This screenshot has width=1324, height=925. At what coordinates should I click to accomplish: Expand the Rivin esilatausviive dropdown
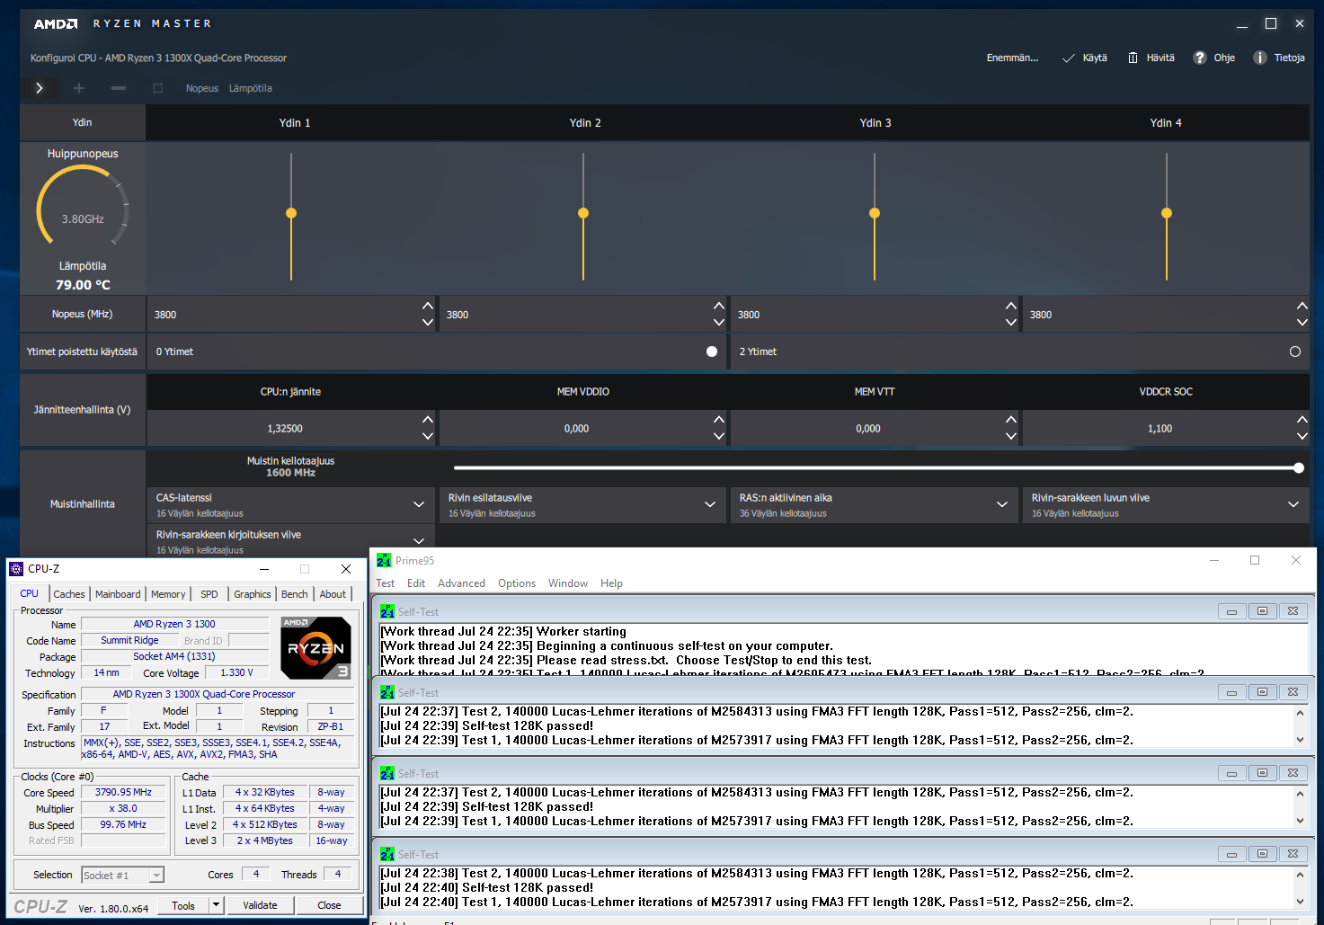(710, 504)
